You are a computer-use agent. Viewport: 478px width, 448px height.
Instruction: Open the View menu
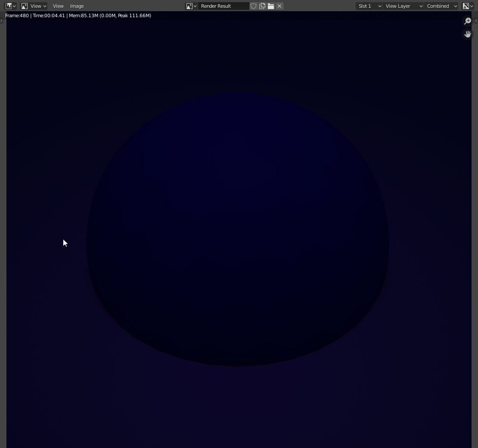tap(58, 6)
